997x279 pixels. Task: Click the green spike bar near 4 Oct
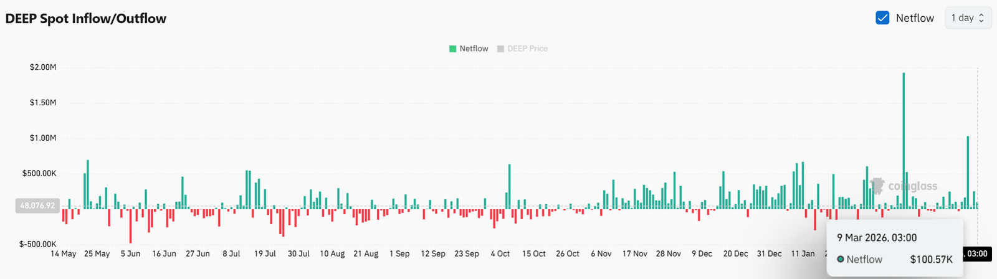point(510,186)
